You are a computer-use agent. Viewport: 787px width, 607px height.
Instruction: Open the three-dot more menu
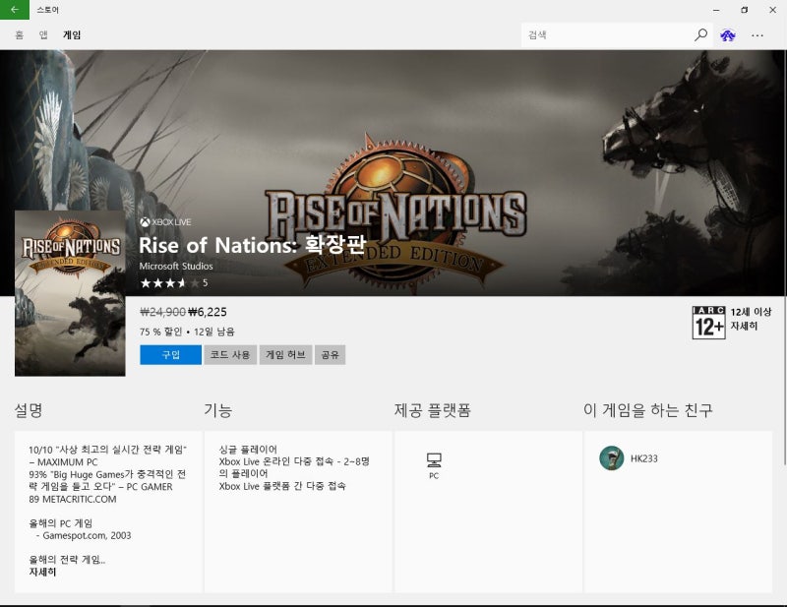click(757, 35)
